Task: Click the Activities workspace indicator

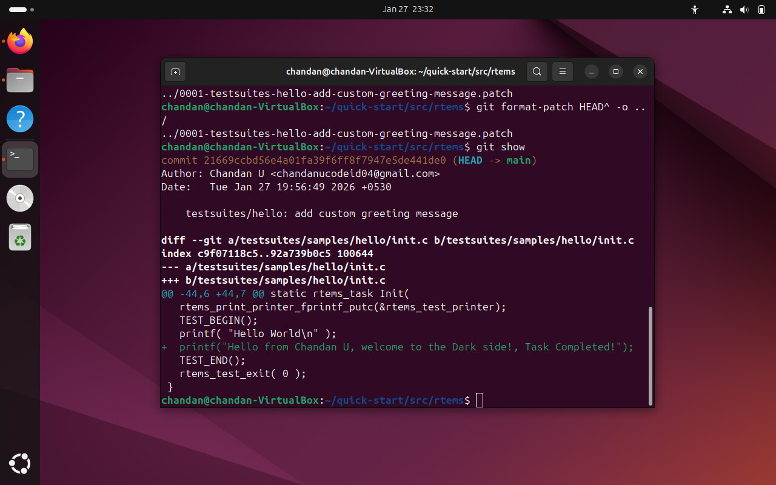Action: [x=22, y=10]
